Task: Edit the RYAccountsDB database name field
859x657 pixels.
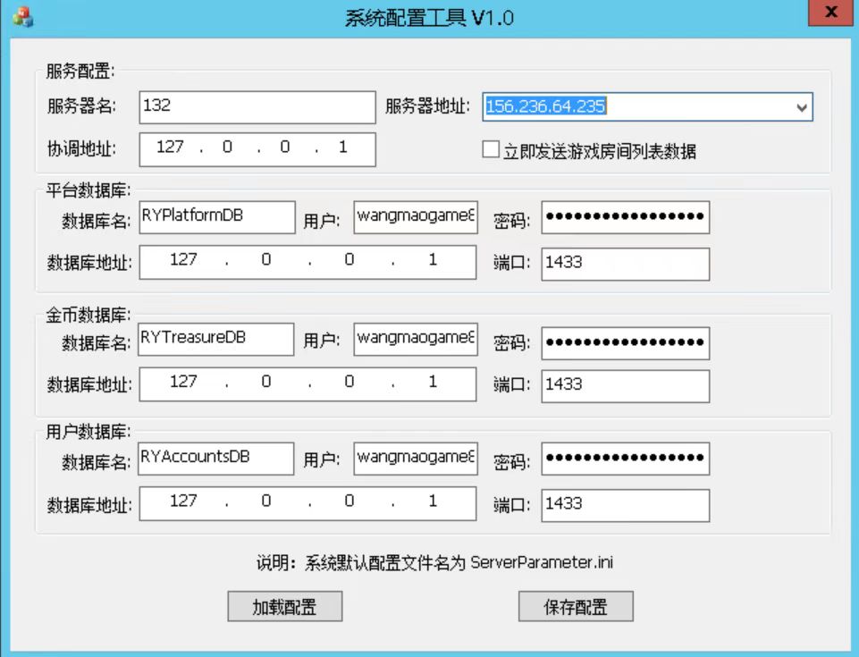Action: coord(215,458)
